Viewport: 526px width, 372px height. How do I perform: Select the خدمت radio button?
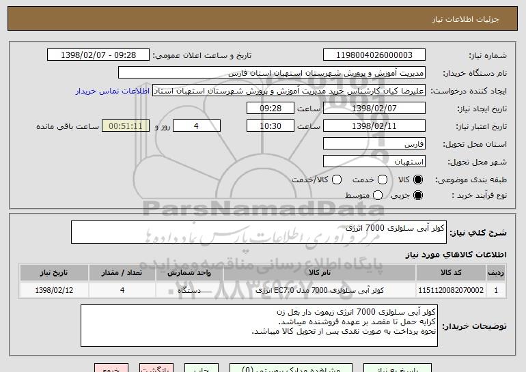click(x=383, y=180)
